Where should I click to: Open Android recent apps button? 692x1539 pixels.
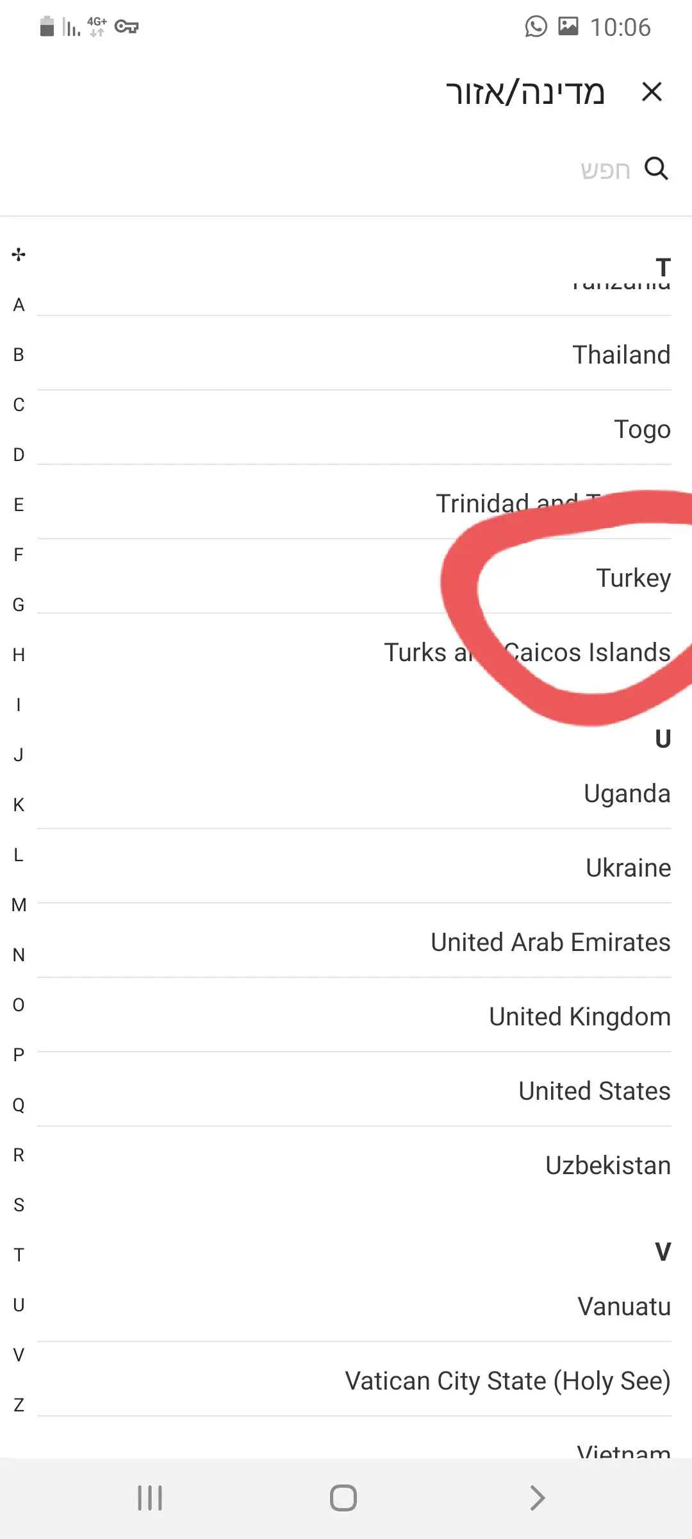[x=150, y=1498]
